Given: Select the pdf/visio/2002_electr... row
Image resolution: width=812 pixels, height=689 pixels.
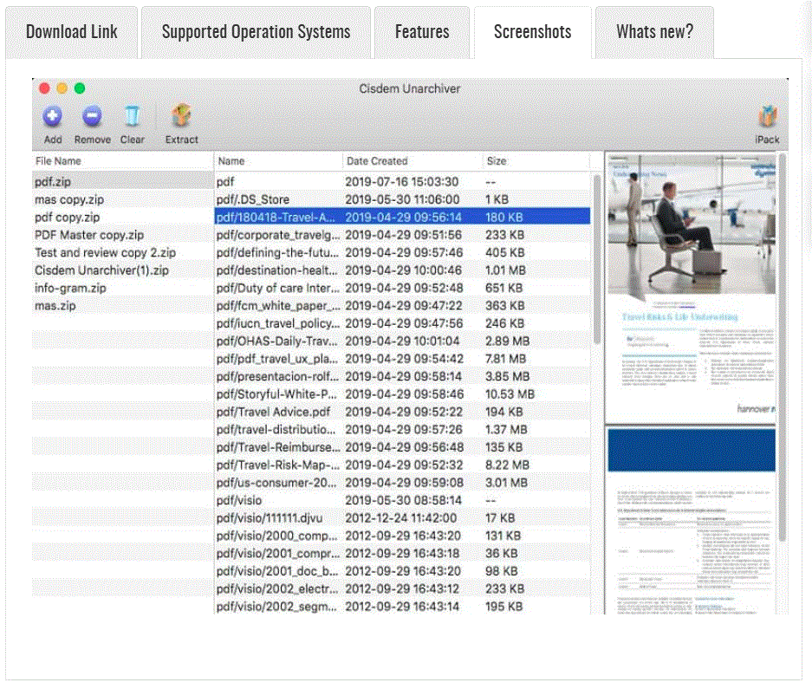Looking at the screenshot, I should pos(402,588).
